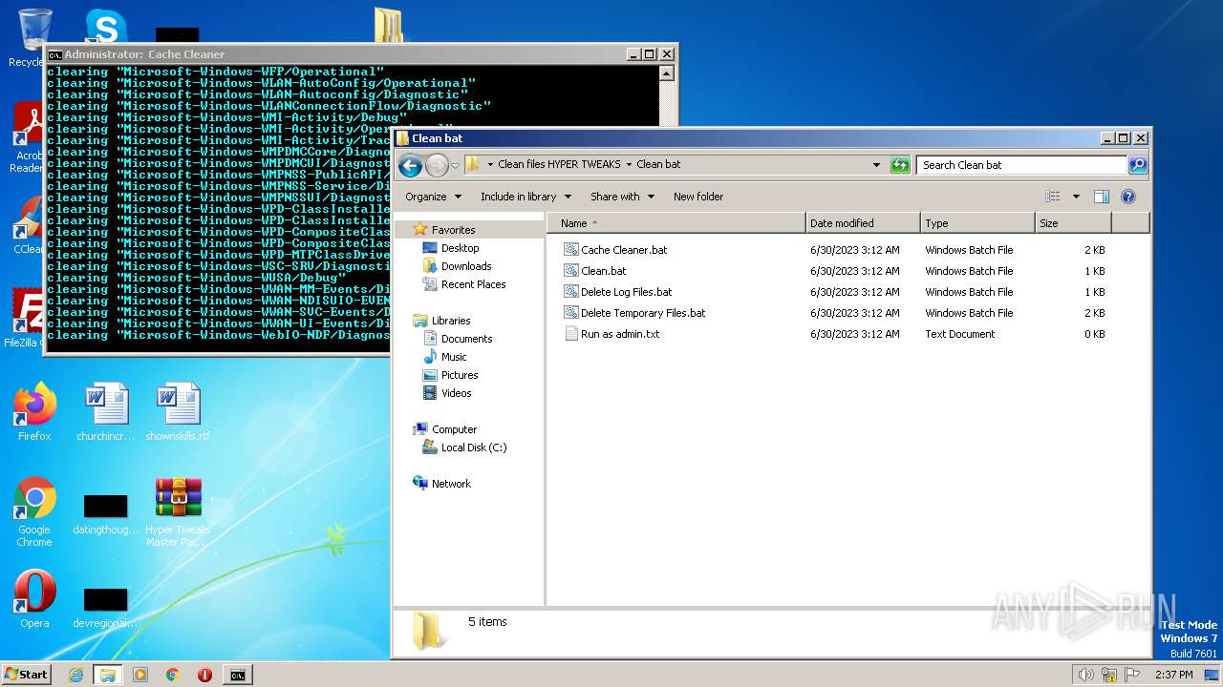Click the network tray icon

tap(1109, 675)
